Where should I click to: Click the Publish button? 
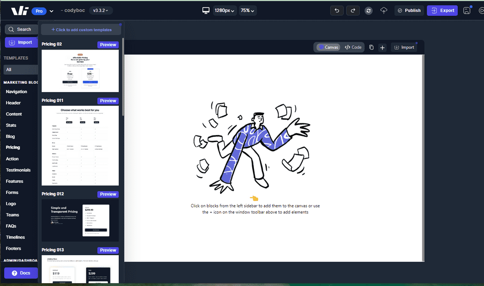point(409,10)
